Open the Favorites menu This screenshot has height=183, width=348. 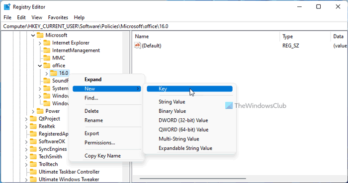[x=58, y=17]
